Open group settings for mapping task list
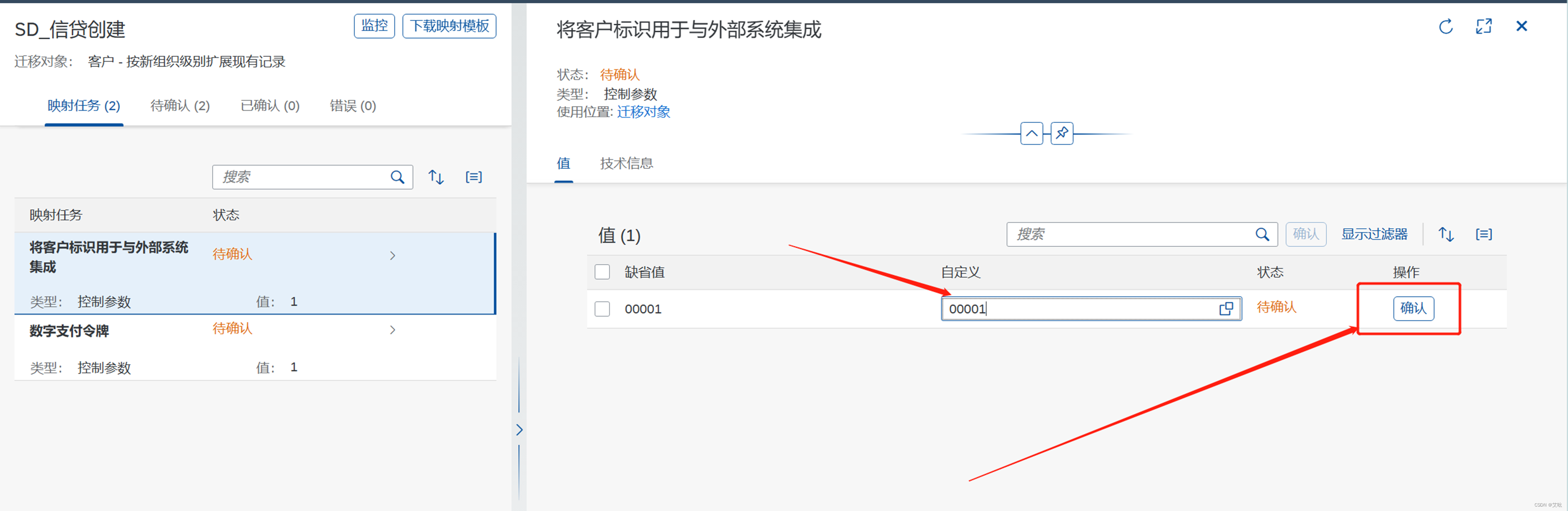 473,177
